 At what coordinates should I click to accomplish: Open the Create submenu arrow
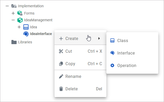point(99,38)
